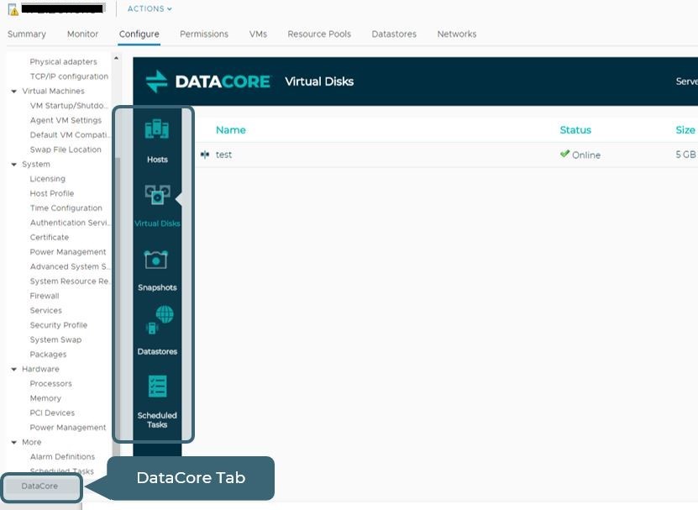Select the test virtual disk row
The image size is (698, 510).
point(378,155)
